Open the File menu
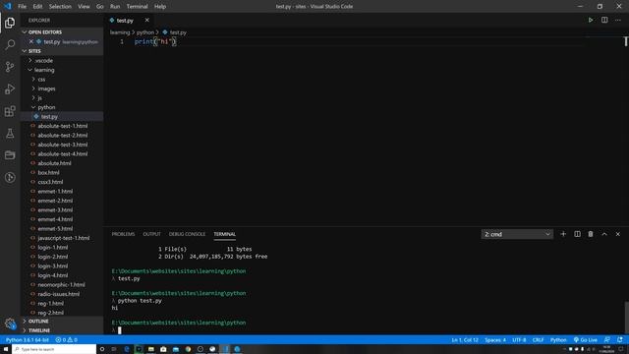Viewport: 629px width, 354px height. (x=22, y=7)
